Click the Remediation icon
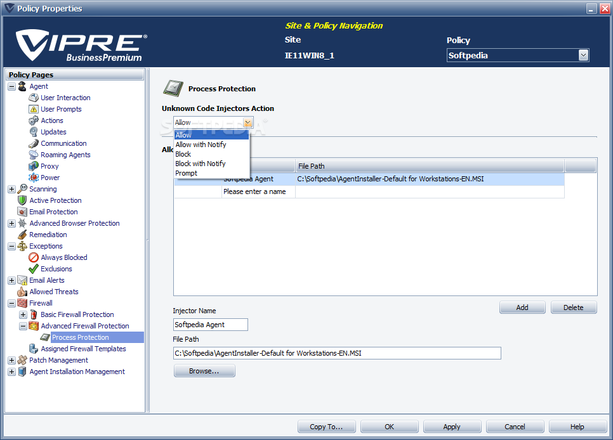613x440 pixels. tap(22, 235)
